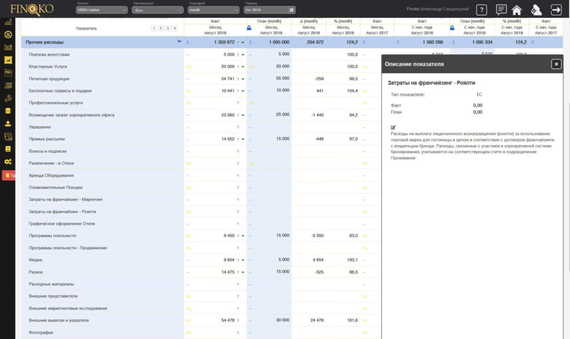The image size is (570, 339).
Task: Close the Описание показателя panel
Action: (x=556, y=64)
